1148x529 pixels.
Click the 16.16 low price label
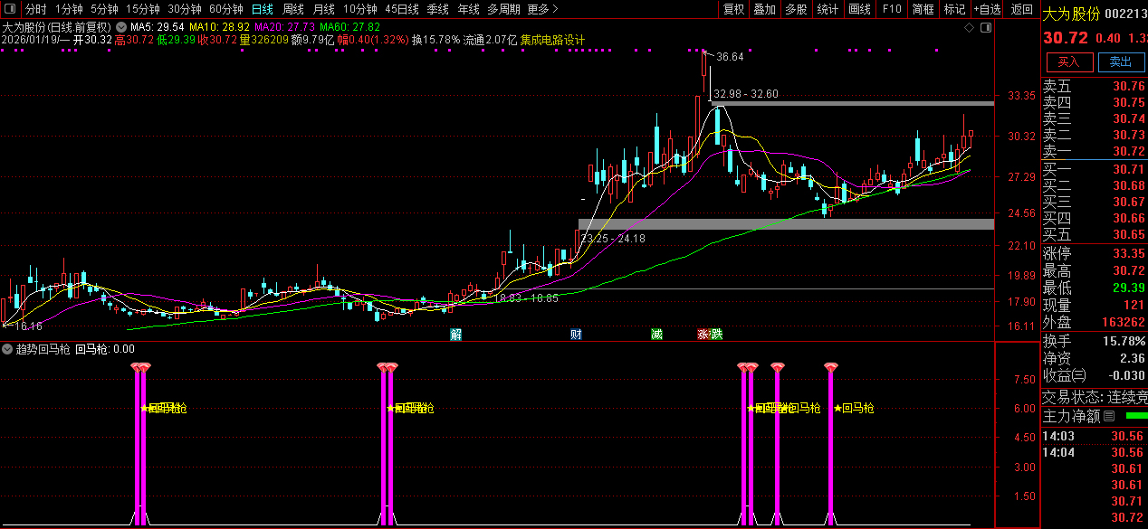31,326
